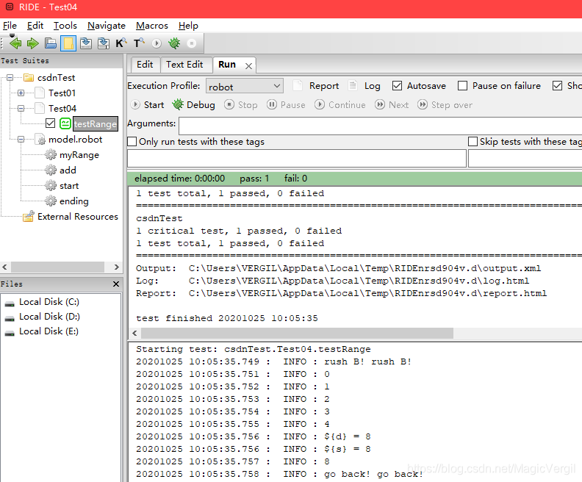Click the toolbar Stop Running icon

[x=192, y=43]
